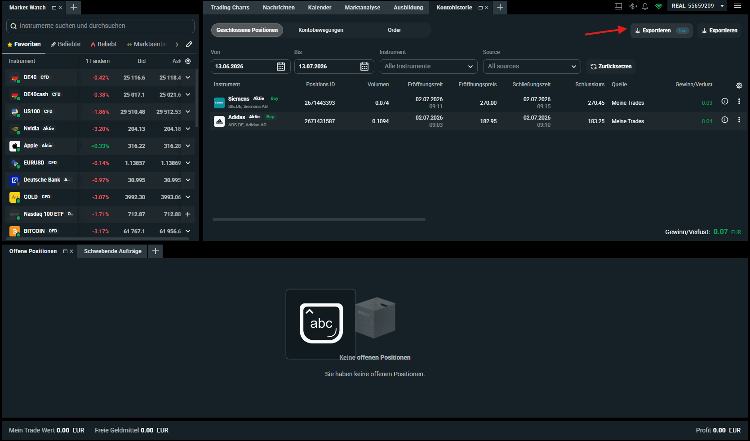Viewport: 750px width, 441px height.
Task: Open the hamburger main menu
Action: tap(737, 6)
